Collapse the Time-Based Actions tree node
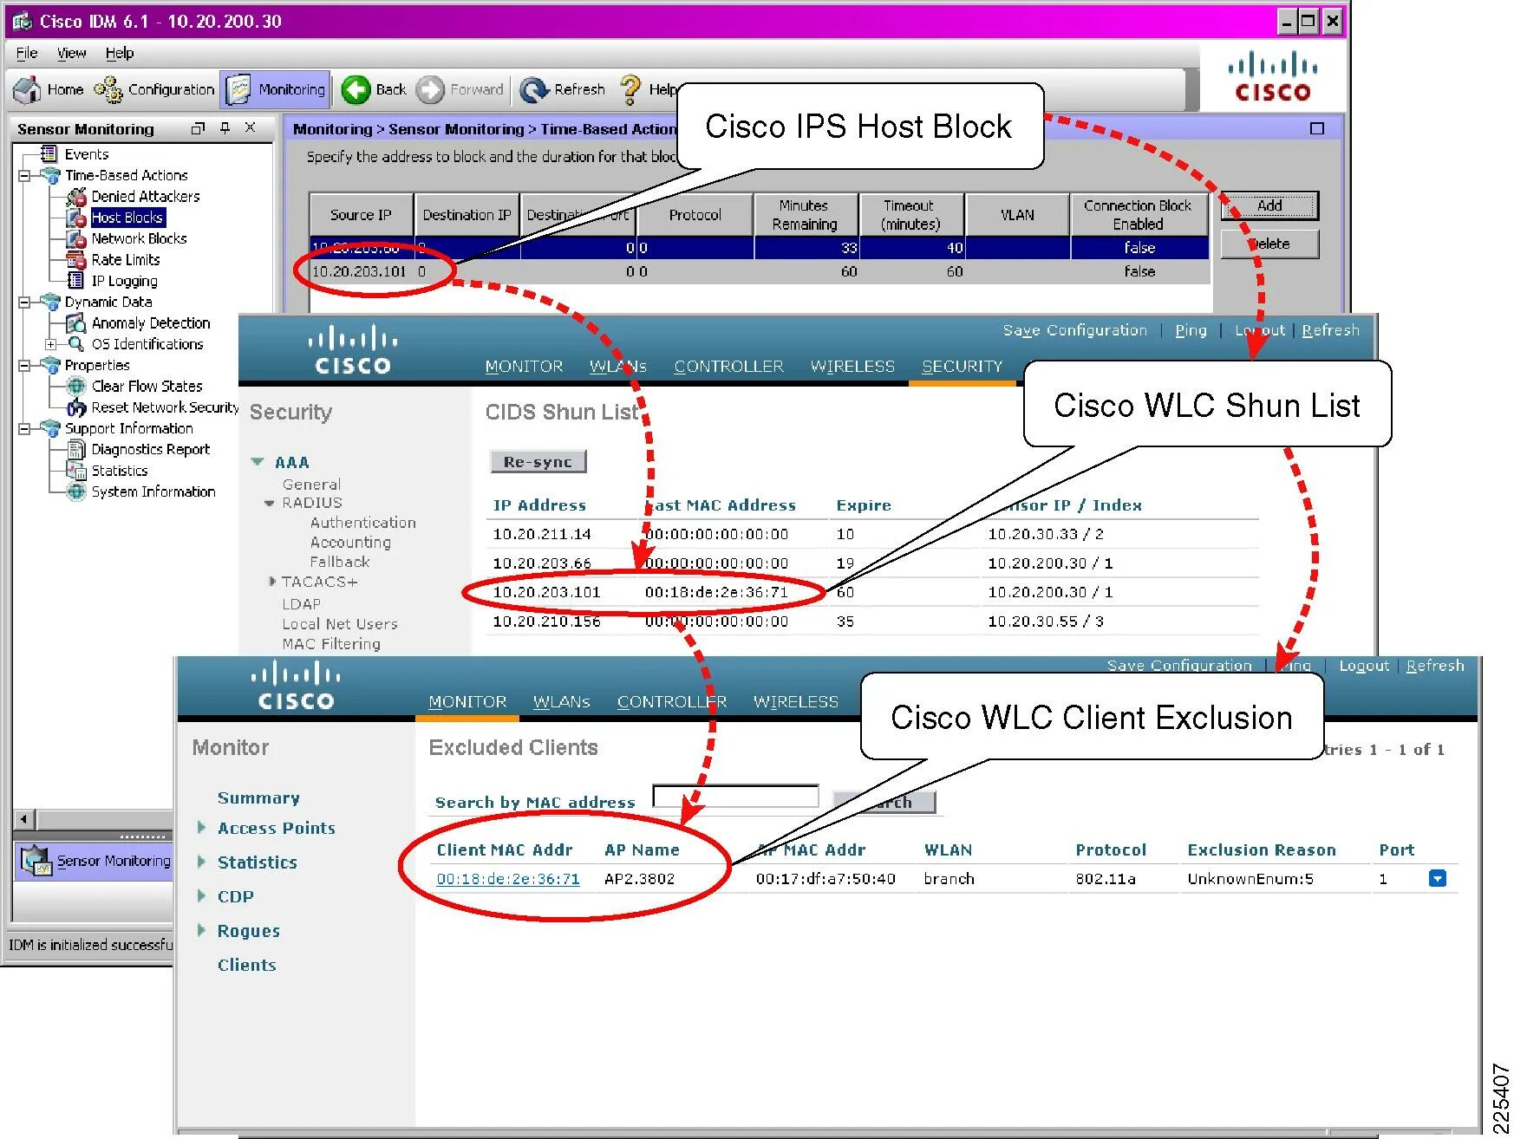This screenshot has width=1514, height=1139. [24, 175]
